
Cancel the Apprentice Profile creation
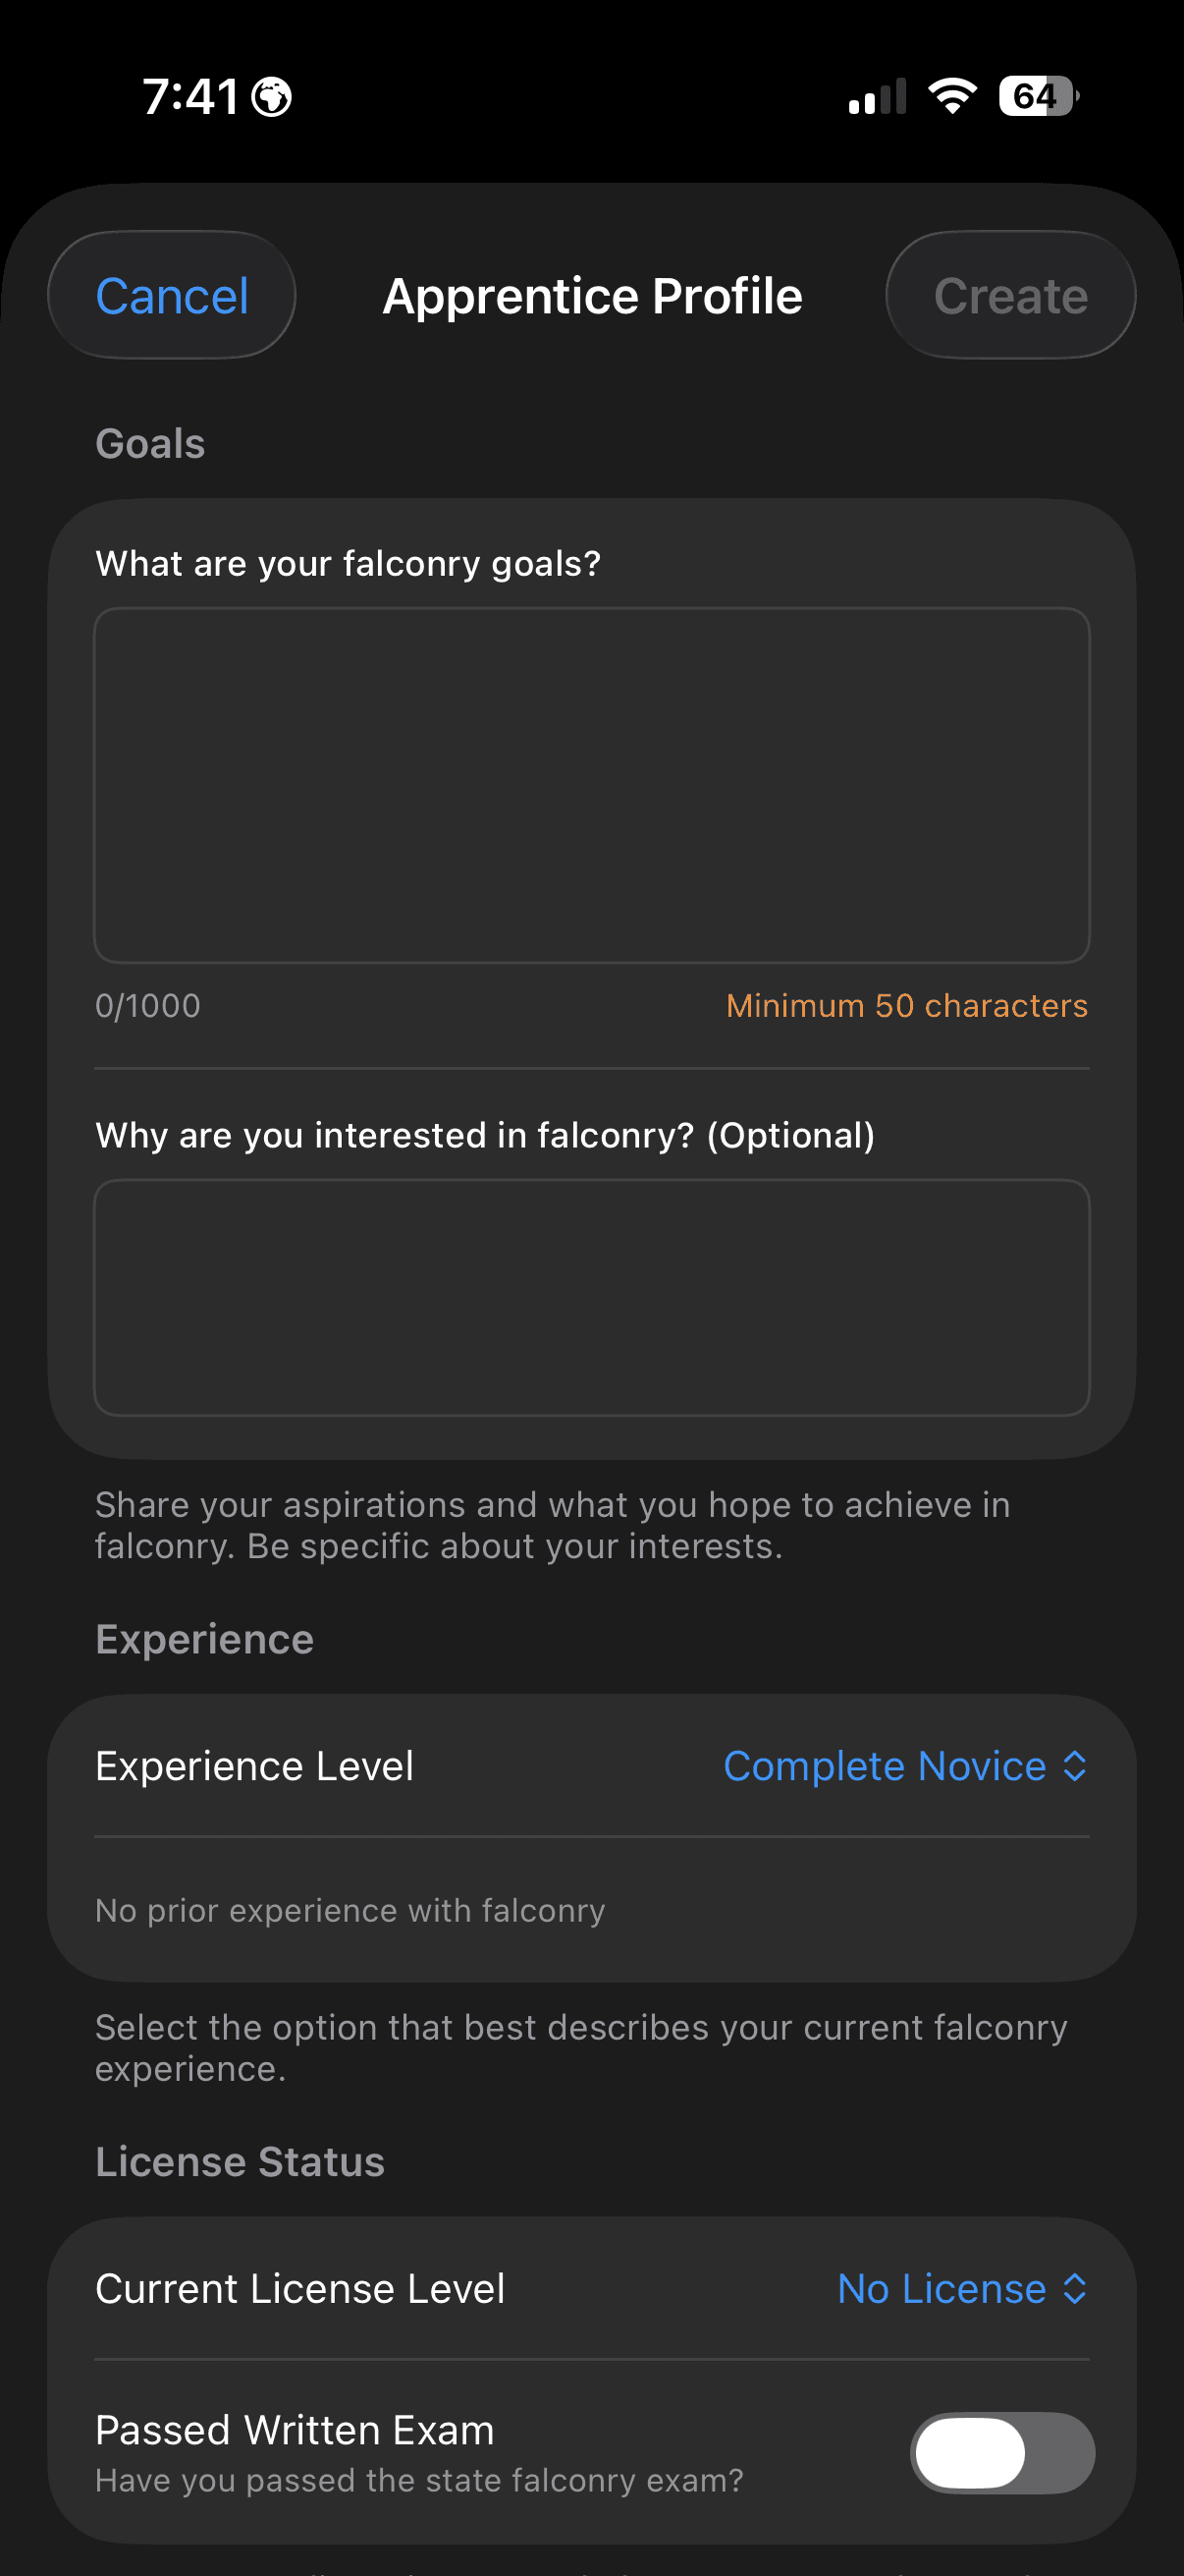(171, 294)
